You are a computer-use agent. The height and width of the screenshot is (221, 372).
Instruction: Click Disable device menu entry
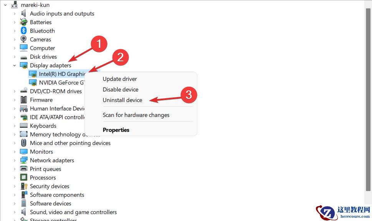point(121,89)
